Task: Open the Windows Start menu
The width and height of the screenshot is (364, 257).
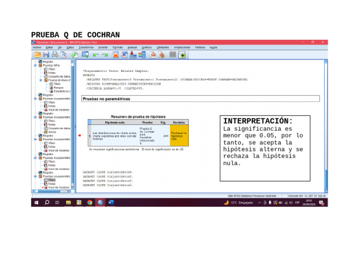Action: pos(36,203)
